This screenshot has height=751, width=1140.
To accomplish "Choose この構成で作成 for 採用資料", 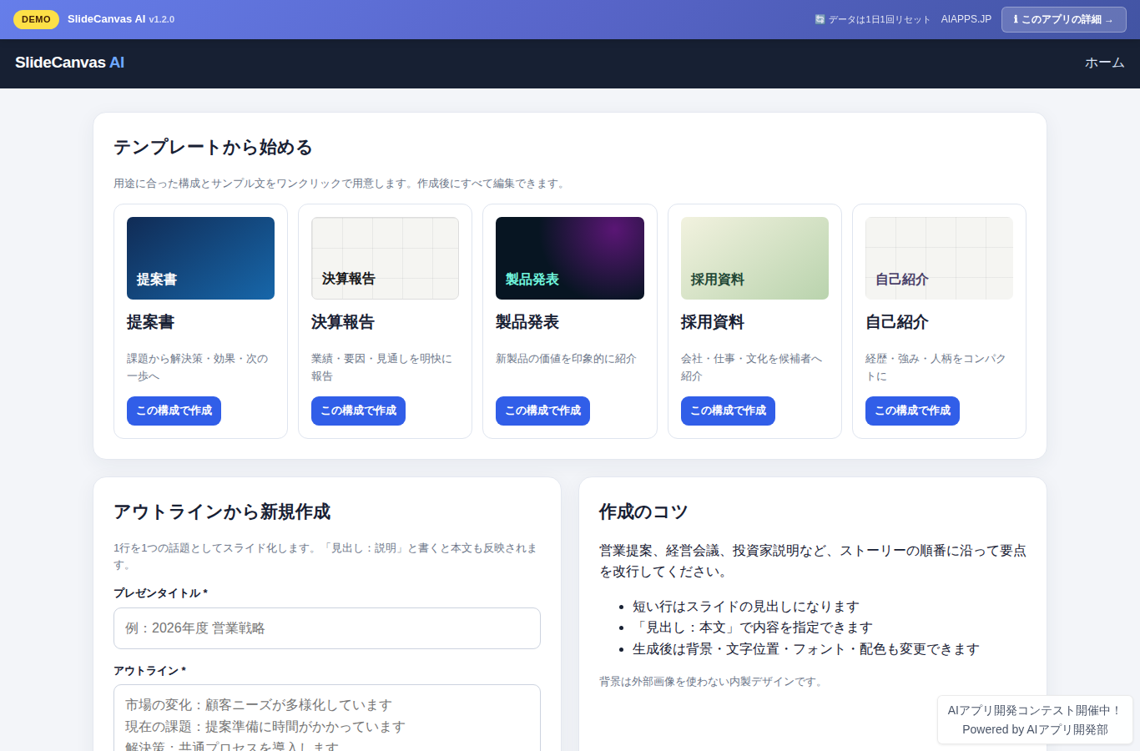I will click(728, 411).
